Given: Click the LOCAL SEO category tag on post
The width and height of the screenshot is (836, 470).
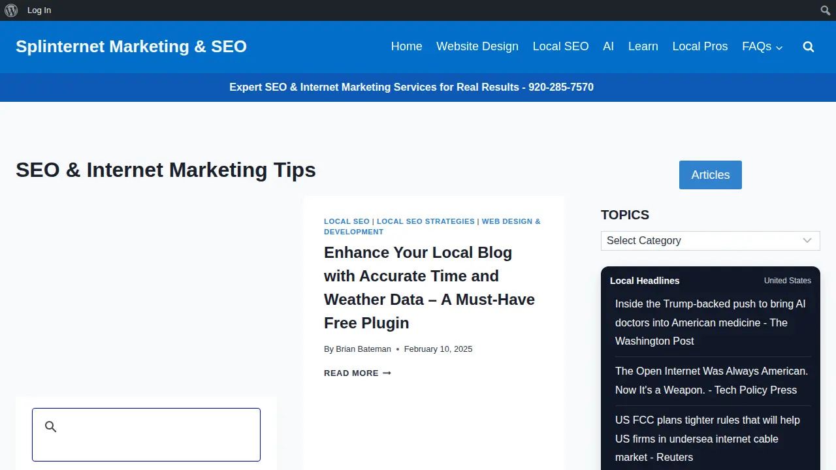Looking at the screenshot, I should [347, 221].
